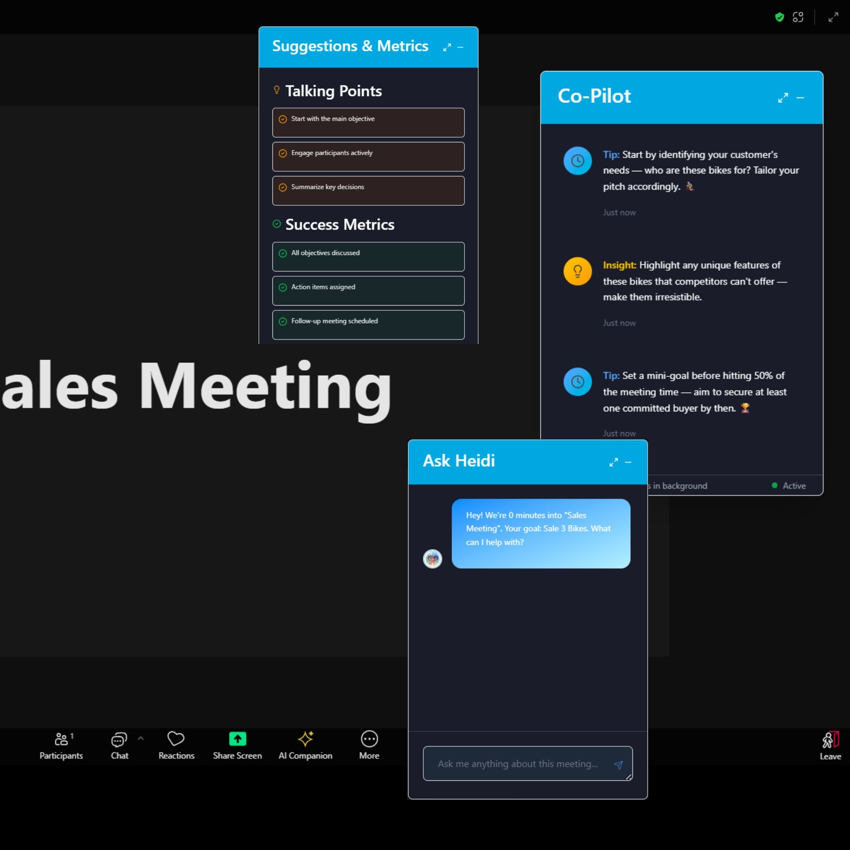This screenshot has width=850, height=850.
Task: Click the green Share Screen icon
Action: 237,739
